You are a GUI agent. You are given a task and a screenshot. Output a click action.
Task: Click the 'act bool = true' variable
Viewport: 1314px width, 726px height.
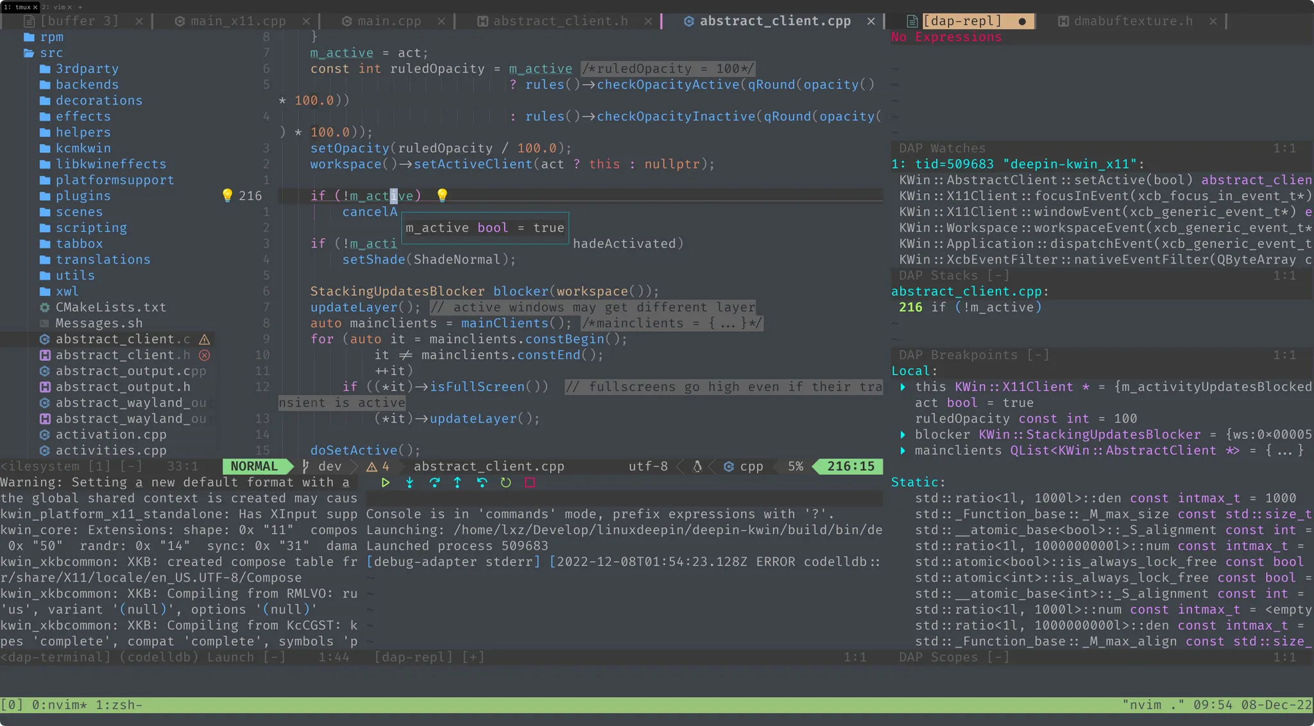coord(974,403)
